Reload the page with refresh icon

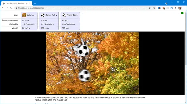coord(11,8)
